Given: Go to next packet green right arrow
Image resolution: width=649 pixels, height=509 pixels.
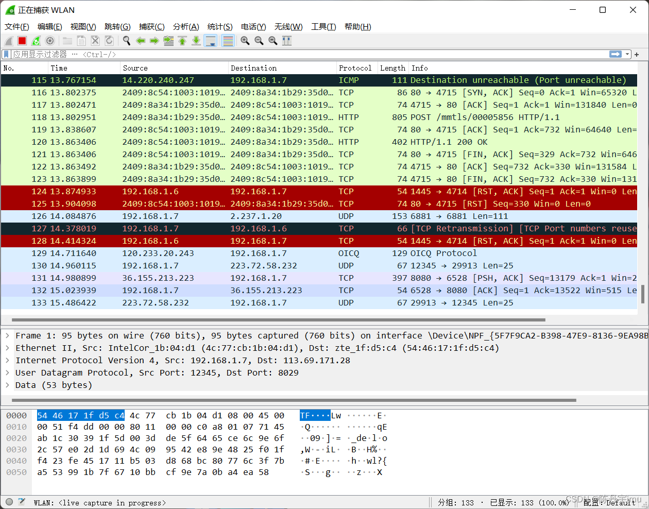Looking at the screenshot, I should pos(155,41).
